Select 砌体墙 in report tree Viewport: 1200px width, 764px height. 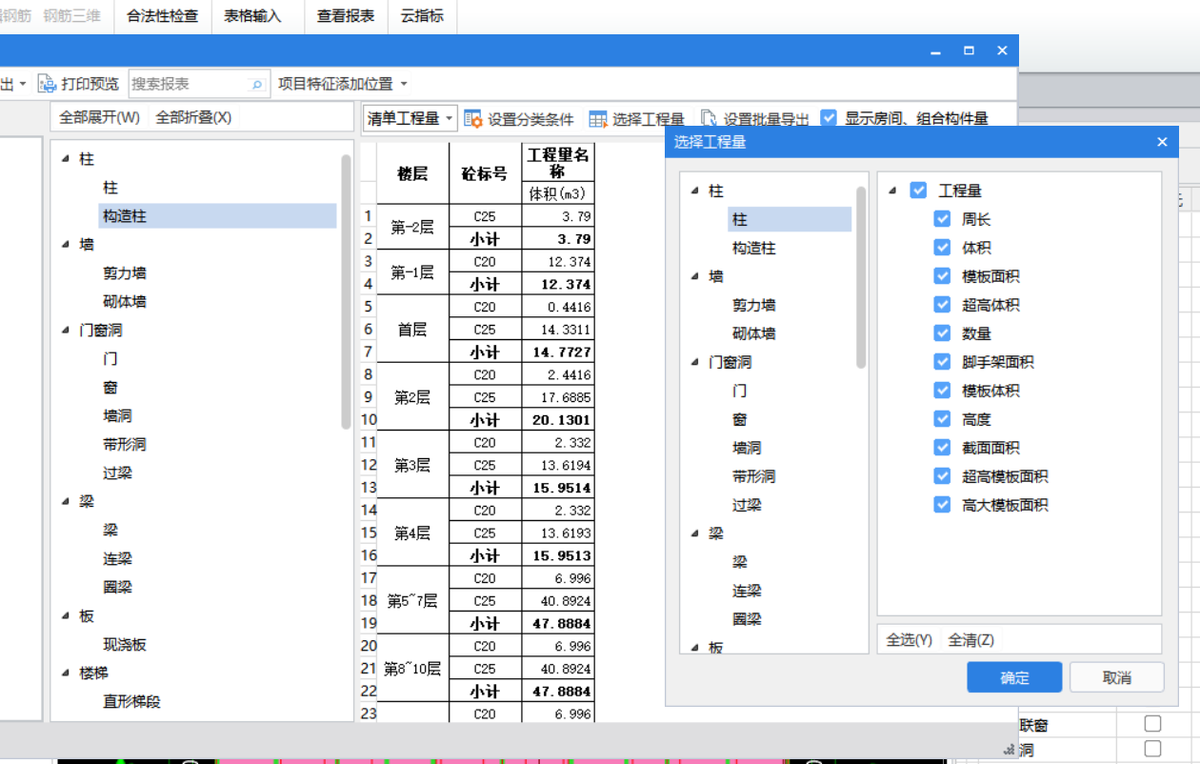click(x=125, y=302)
